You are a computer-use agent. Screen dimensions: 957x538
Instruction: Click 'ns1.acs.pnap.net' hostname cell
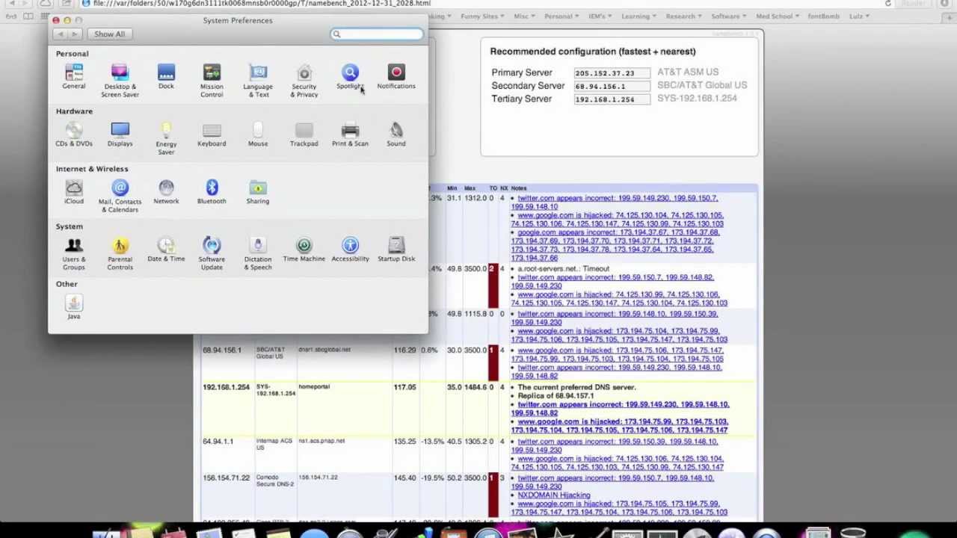(x=321, y=441)
